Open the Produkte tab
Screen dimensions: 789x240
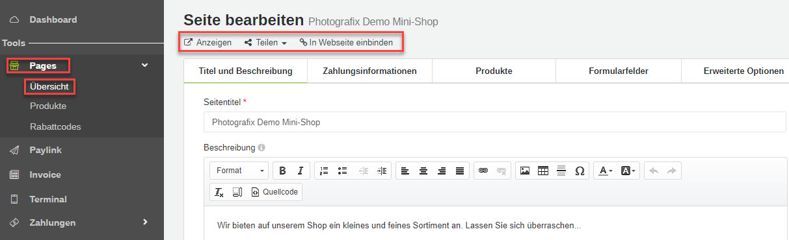tap(494, 71)
